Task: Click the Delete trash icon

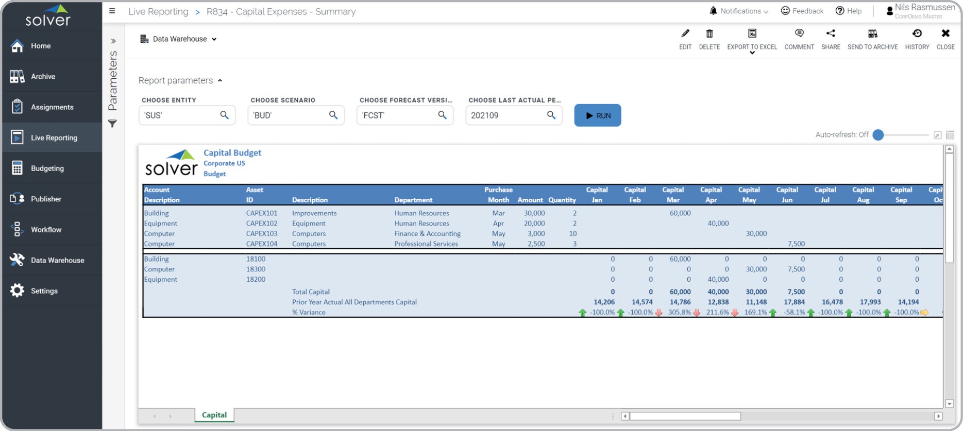Action: (x=709, y=34)
